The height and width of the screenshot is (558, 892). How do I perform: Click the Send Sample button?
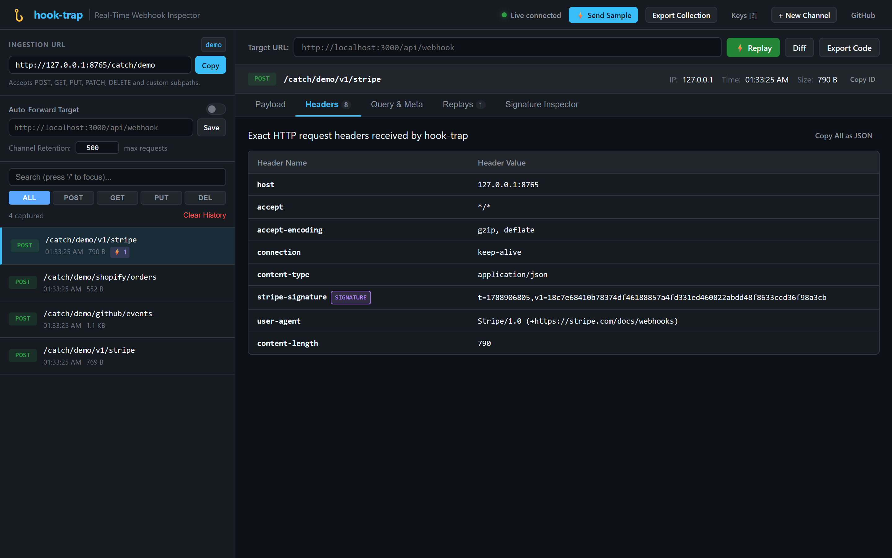pos(603,15)
